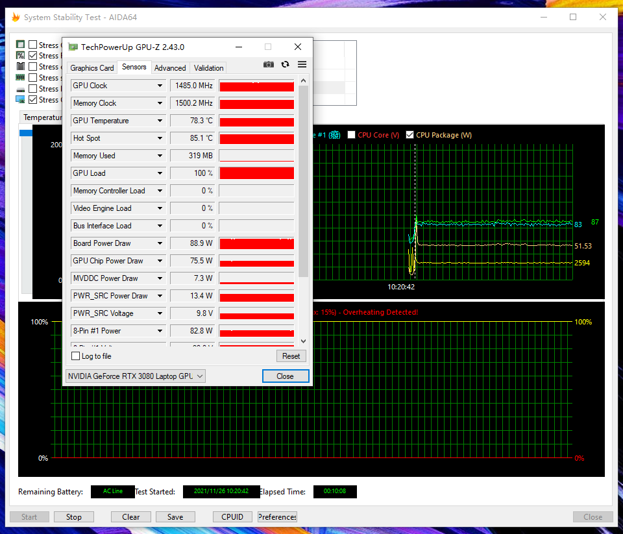Click the GPU Temperature graph bar in GPU-Z

point(257,121)
